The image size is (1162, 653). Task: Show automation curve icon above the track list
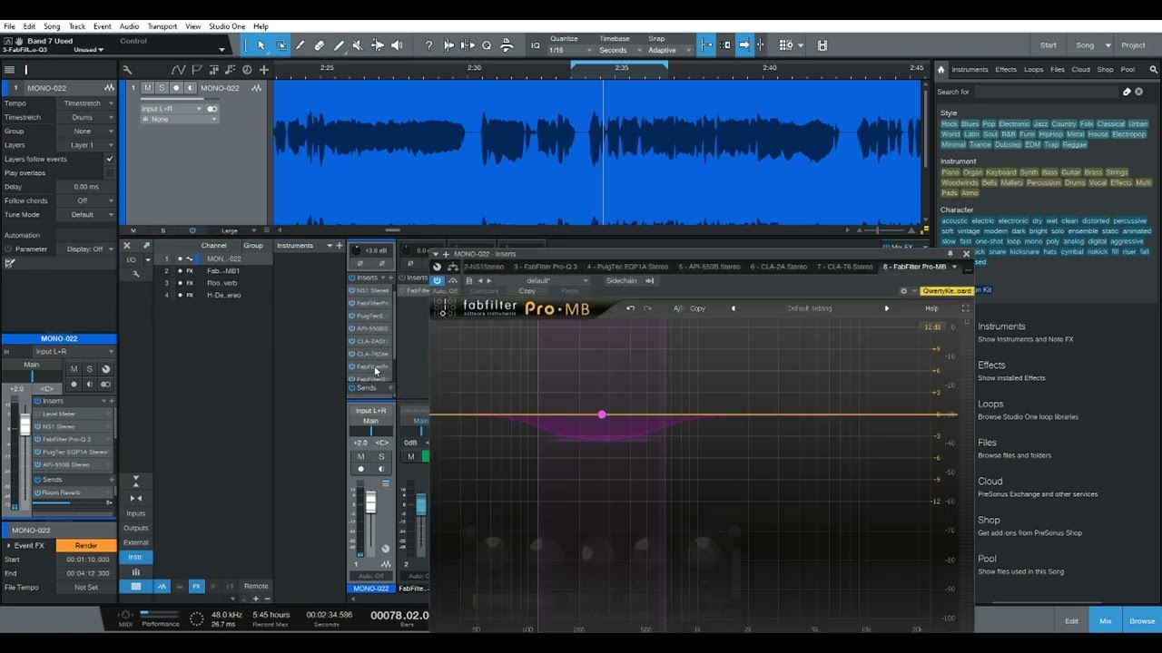click(180, 69)
